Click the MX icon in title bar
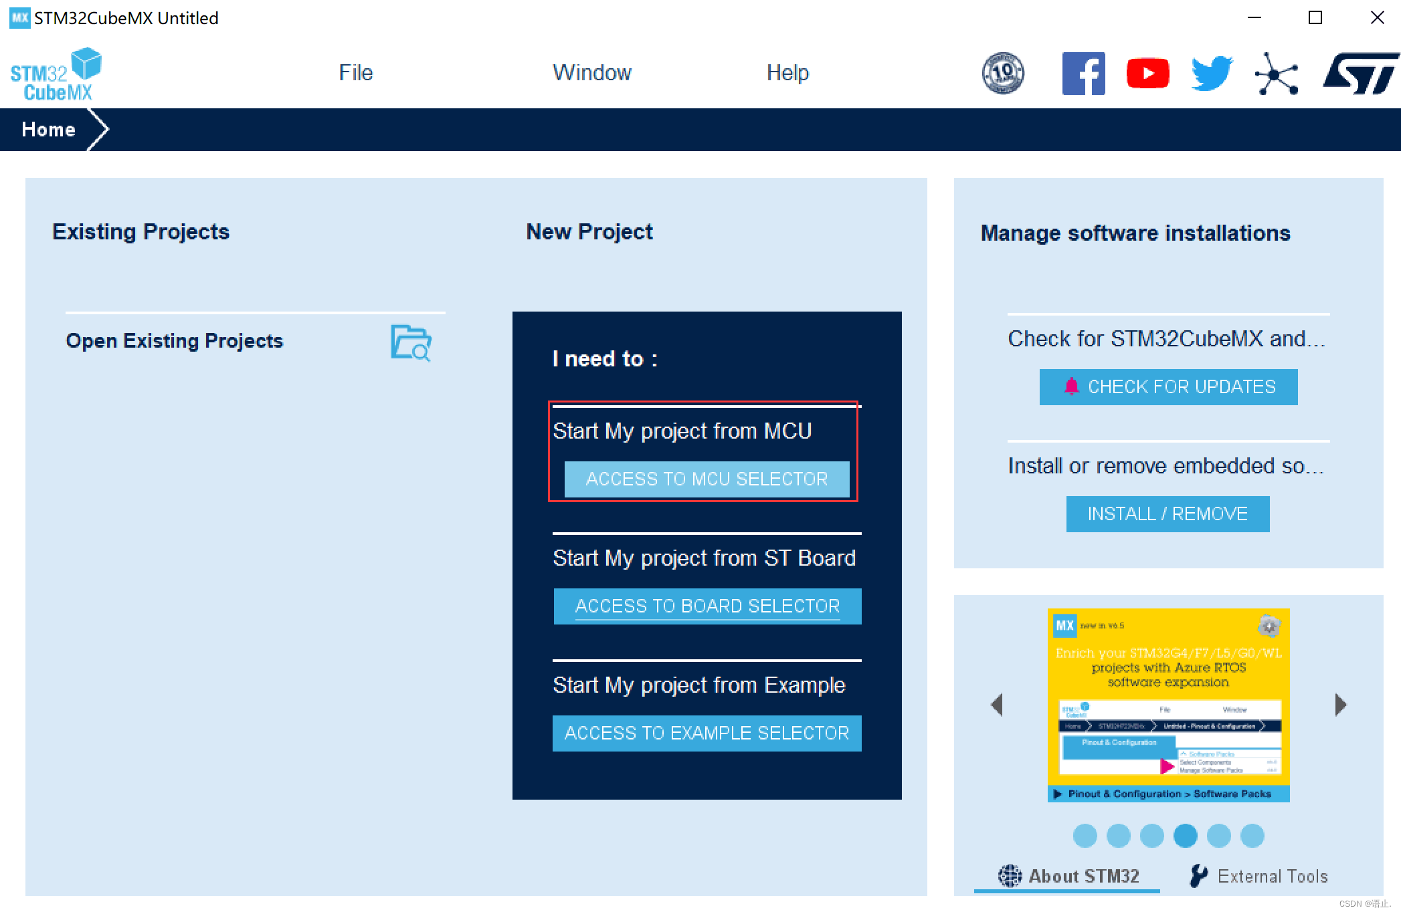 click(19, 18)
